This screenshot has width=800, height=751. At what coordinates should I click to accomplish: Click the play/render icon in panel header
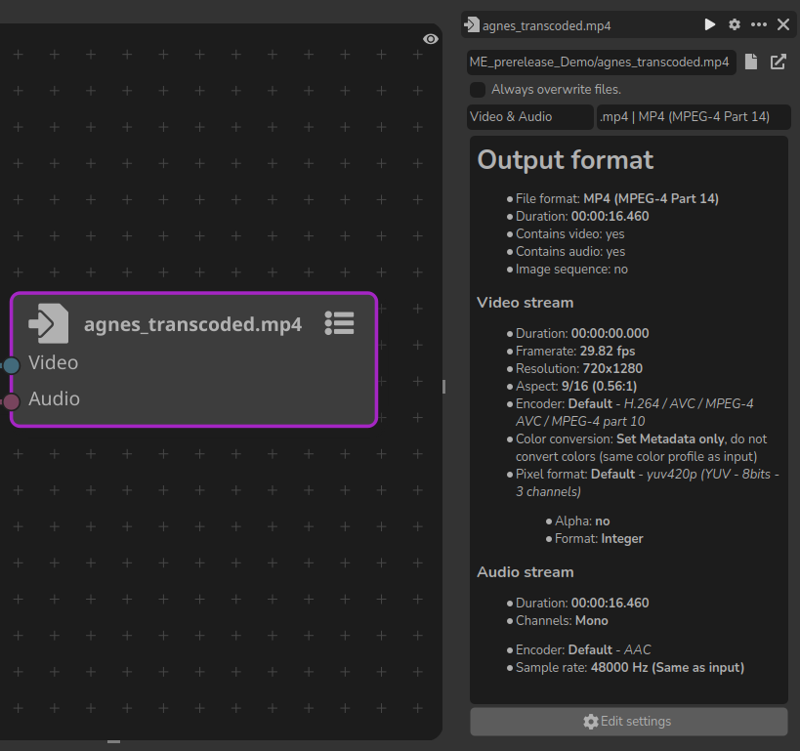coord(710,25)
